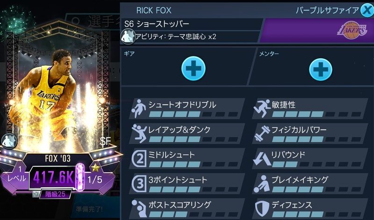Tap the Lakers team logo

click(x=352, y=30)
